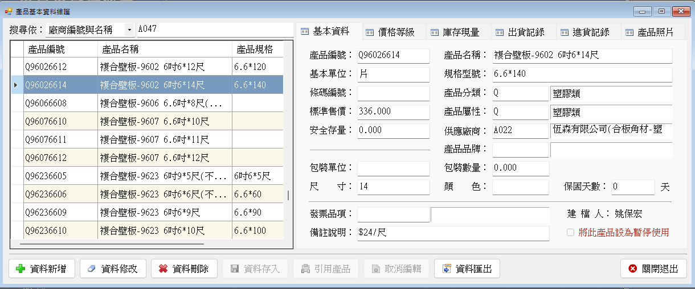Click the 基本單位 field showing 片
The height and width of the screenshot is (289, 695).
coord(393,75)
